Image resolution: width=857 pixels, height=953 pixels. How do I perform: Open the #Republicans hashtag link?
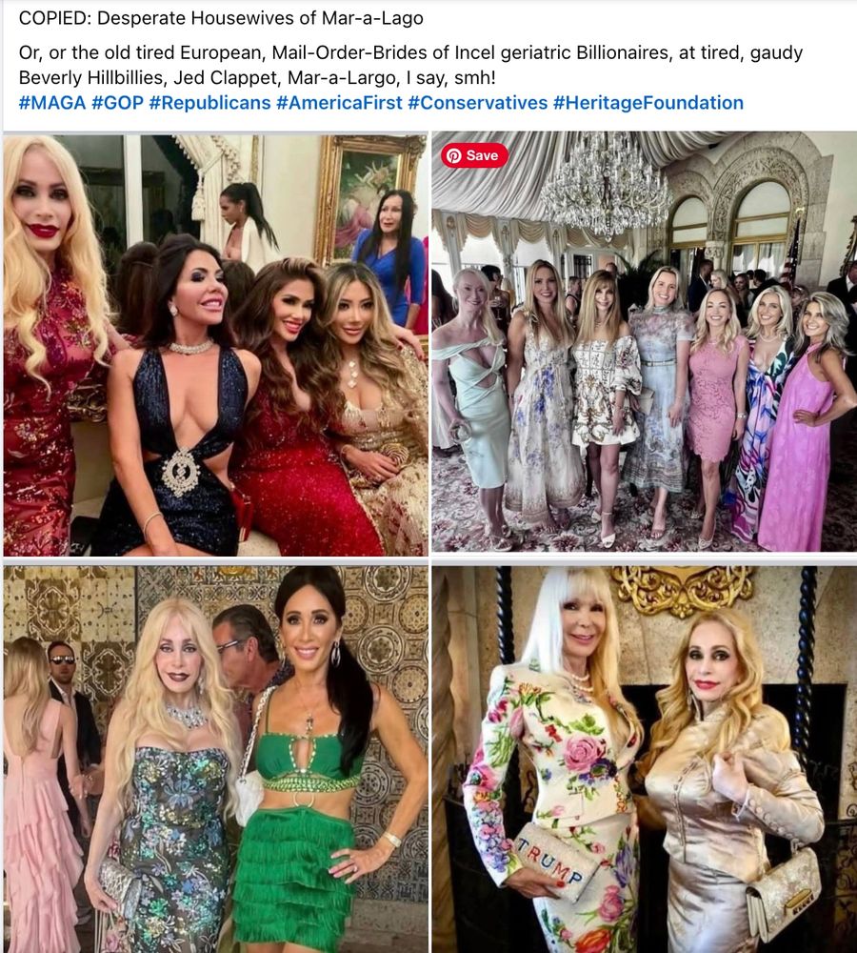point(209,103)
